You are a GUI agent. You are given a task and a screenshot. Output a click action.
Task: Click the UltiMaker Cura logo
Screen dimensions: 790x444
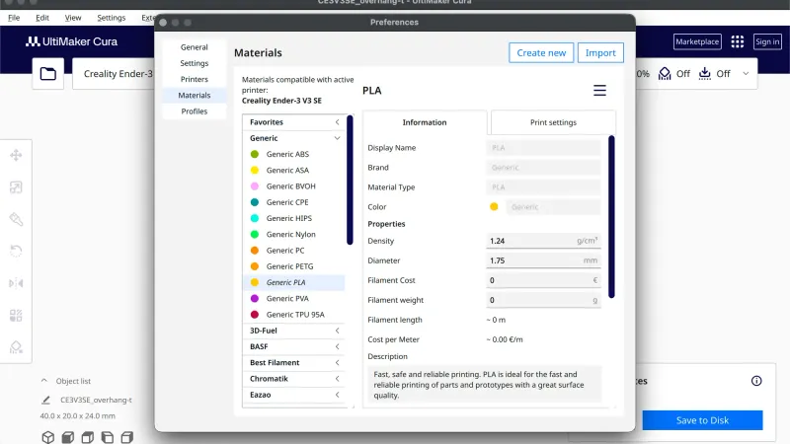click(71, 41)
